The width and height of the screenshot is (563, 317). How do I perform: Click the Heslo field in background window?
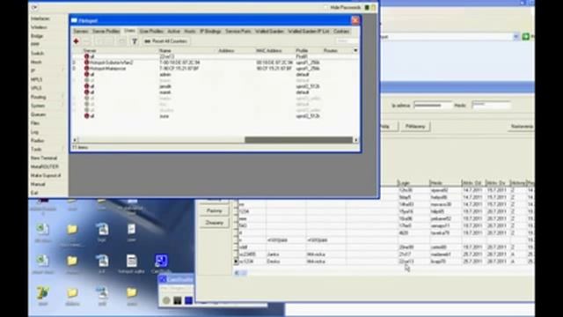click(x=491, y=106)
